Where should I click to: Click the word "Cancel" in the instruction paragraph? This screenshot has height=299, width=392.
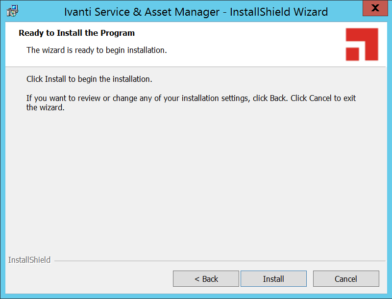[320, 99]
